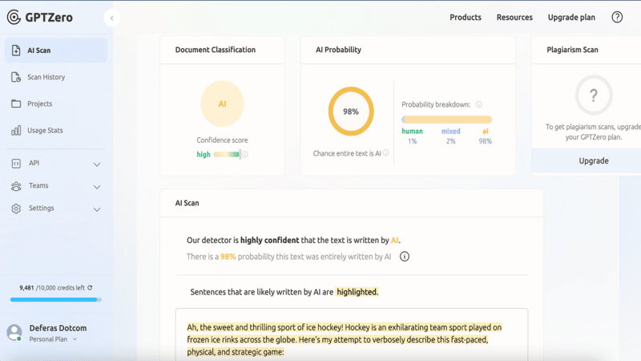Click the Projects folder icon
641x361 pixels.
click(16, 103)
